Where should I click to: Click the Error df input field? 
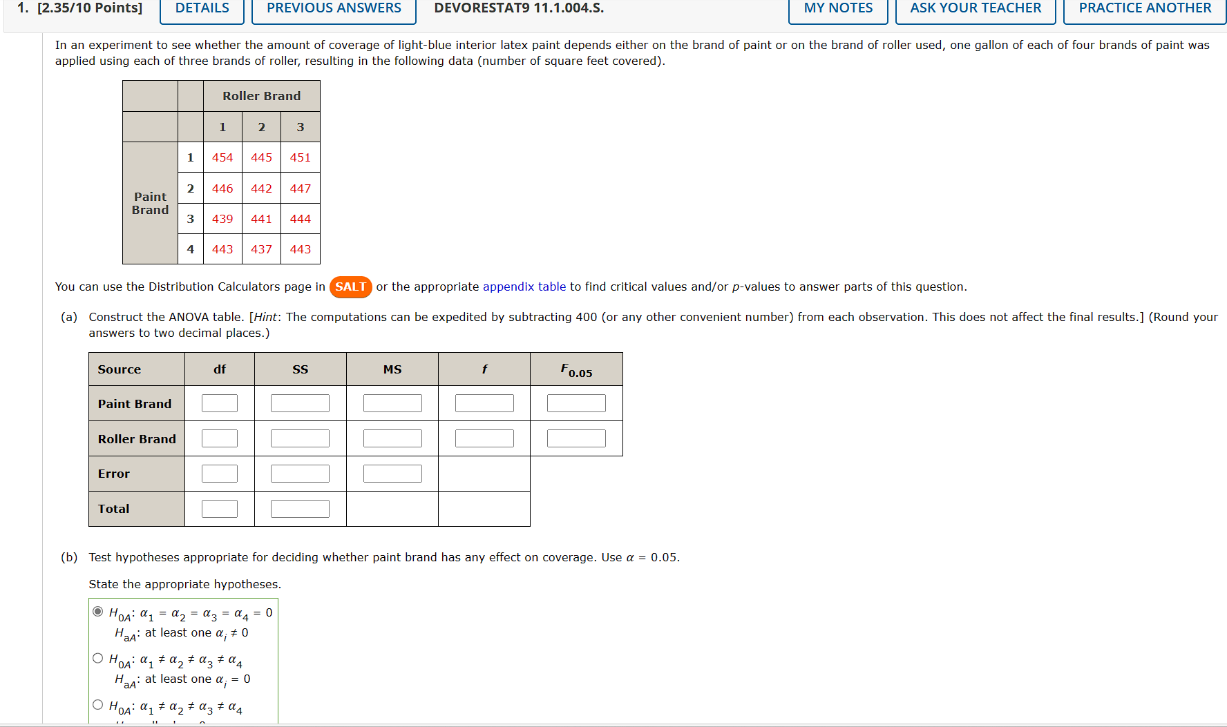coord(219,473)
